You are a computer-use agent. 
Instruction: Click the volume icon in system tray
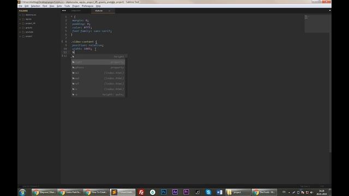pyautogui.click(x=311, y=192)
